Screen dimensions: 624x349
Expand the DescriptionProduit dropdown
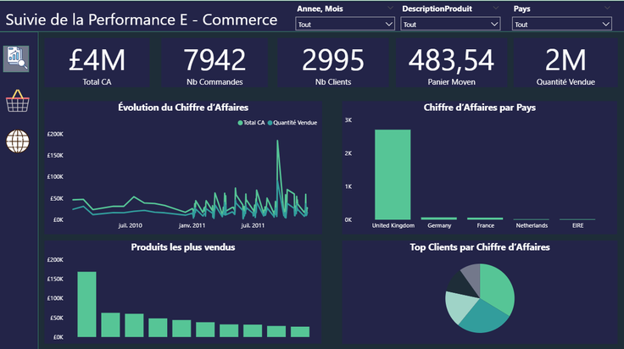point(450,25)
